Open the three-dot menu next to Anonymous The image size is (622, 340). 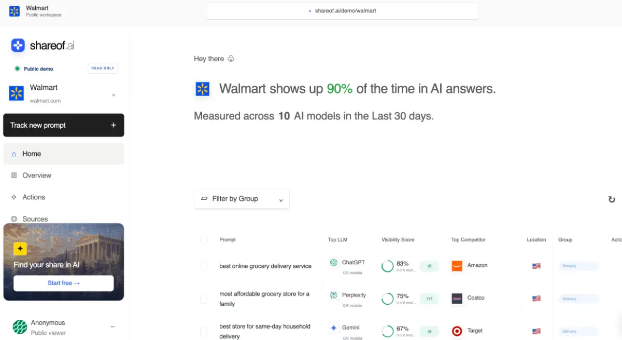112,327
